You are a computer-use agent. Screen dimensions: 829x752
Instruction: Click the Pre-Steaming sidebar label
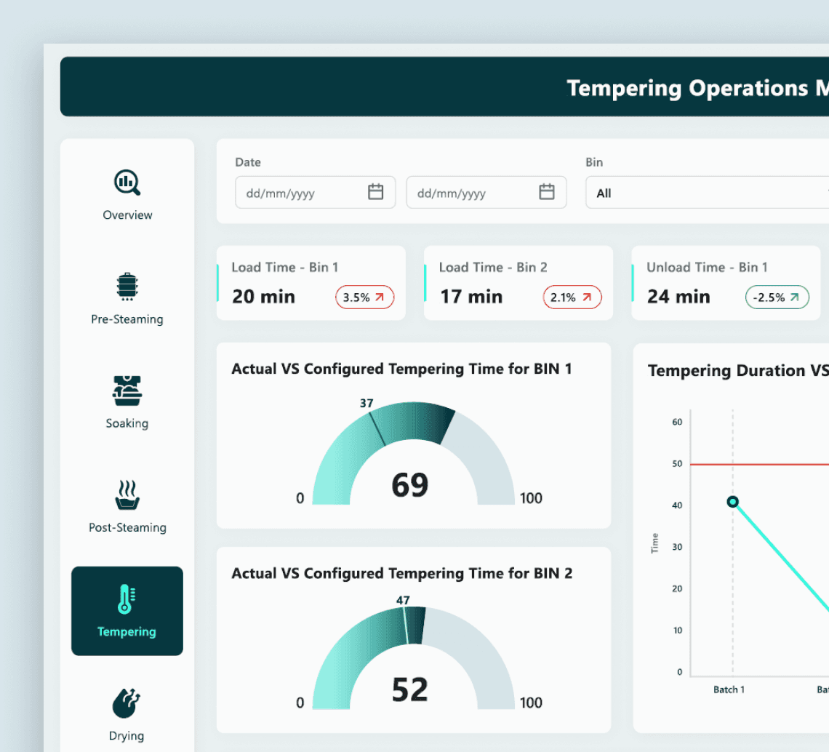tap(127, 319)
